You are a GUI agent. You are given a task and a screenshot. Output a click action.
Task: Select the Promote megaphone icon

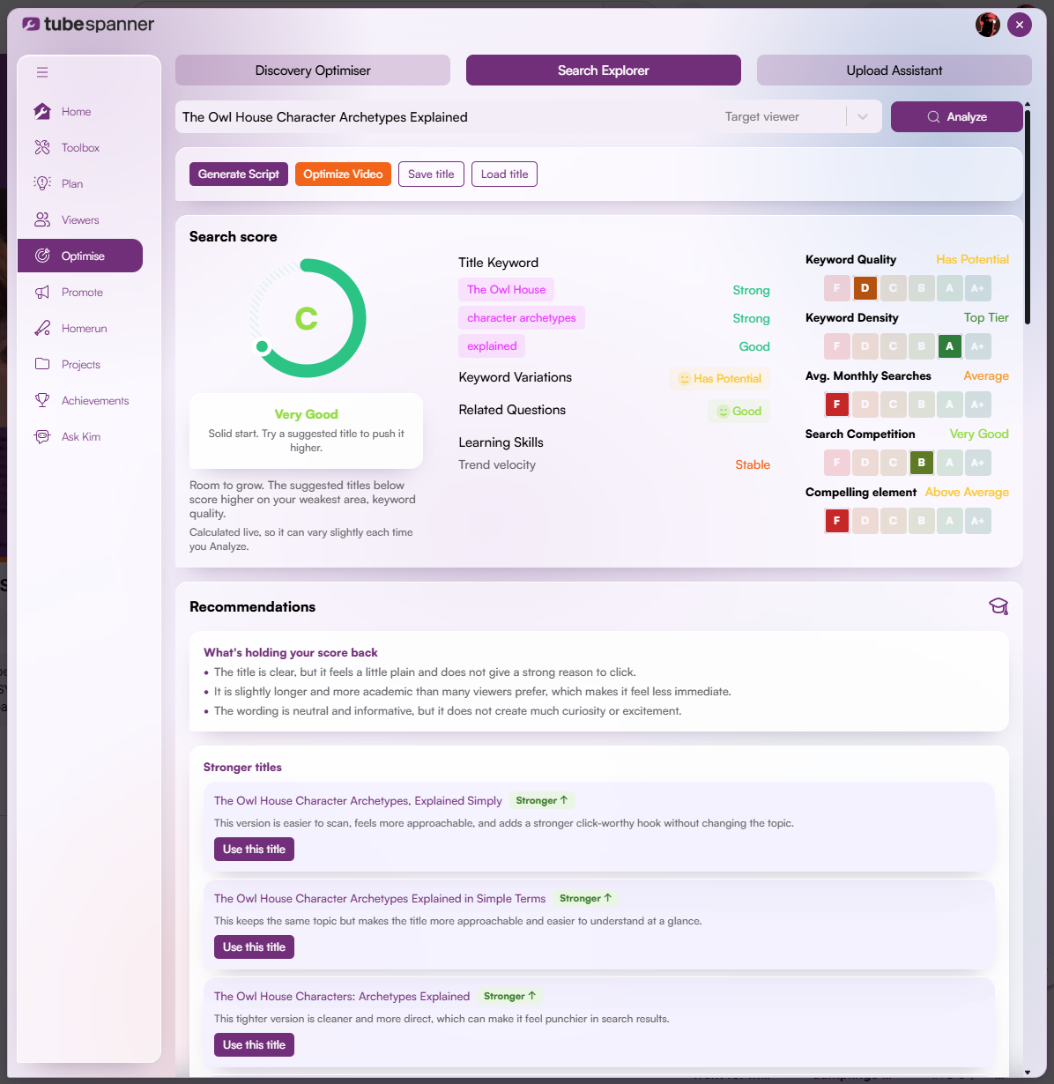pos(42,292)
